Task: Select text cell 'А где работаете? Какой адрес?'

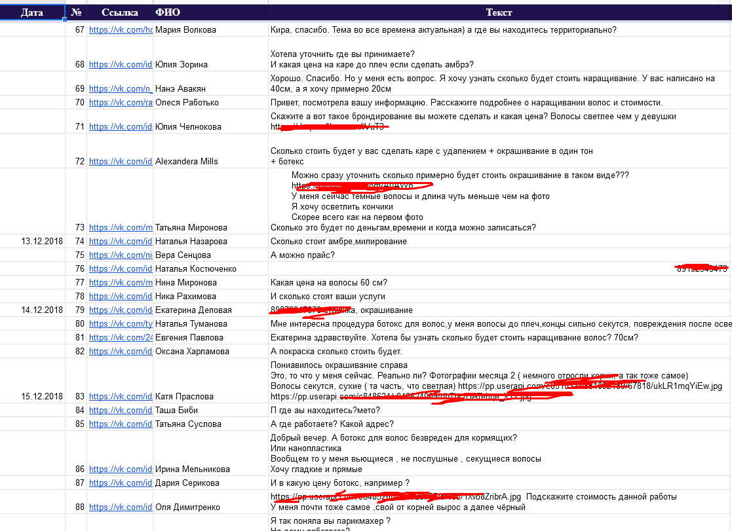Action: 500,424
